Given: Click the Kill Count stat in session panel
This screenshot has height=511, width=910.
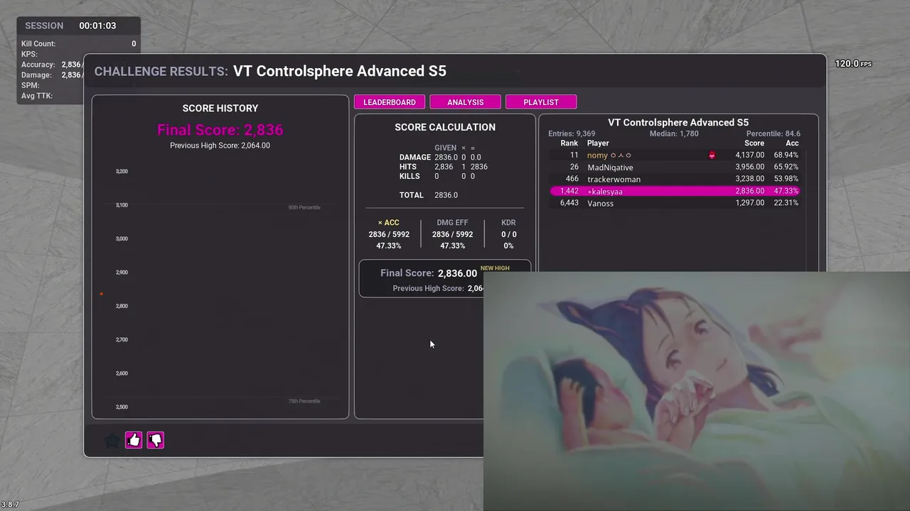Looking at the screenshot, I should 78,44.
